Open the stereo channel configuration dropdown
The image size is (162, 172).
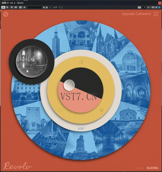point(56,7)
